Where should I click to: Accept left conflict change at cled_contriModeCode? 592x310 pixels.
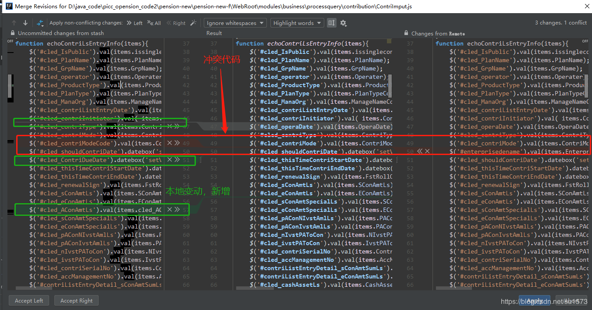(176, 143)
